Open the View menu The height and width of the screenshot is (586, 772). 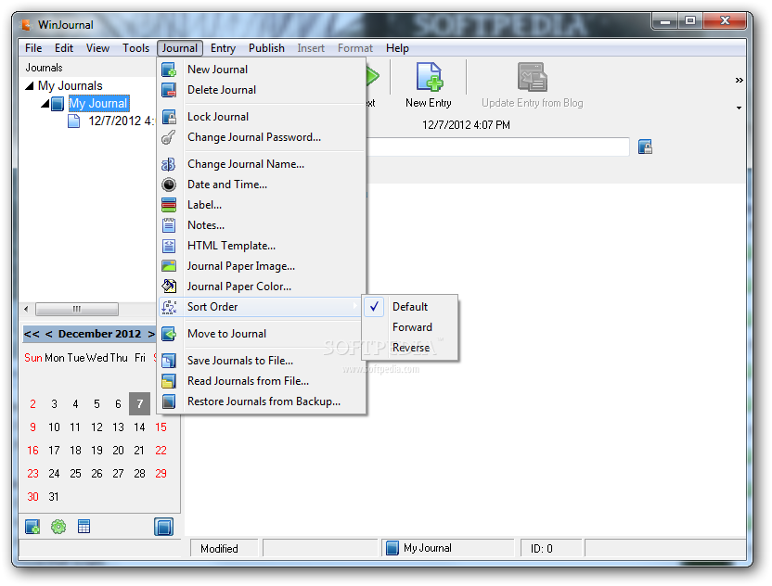(x=97, y=48)
